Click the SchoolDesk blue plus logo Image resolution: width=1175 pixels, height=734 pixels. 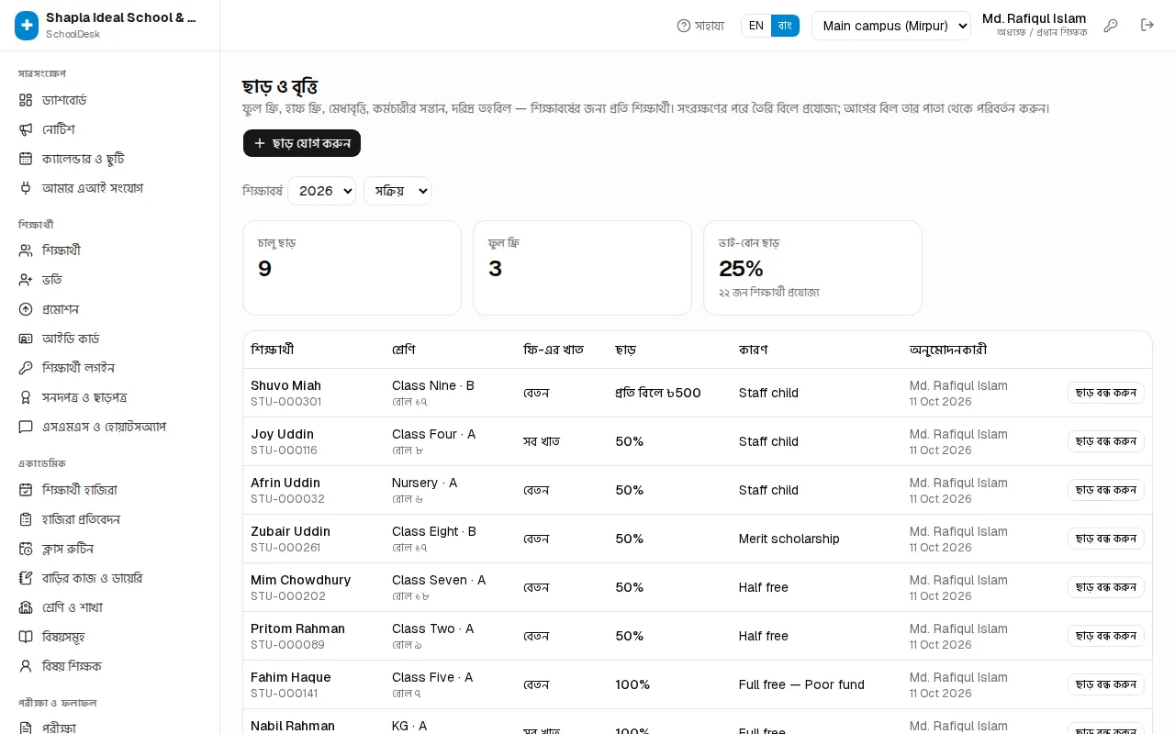pos(27,26)
